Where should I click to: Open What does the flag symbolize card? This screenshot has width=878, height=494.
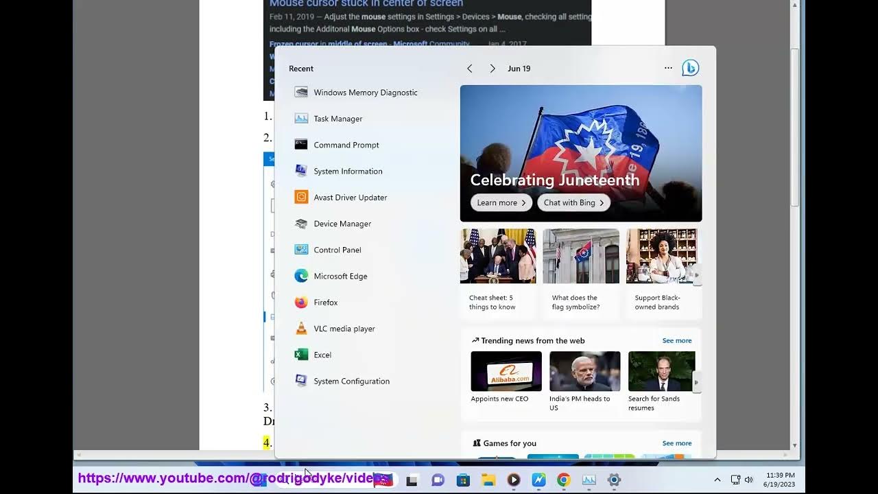point(581,273)
